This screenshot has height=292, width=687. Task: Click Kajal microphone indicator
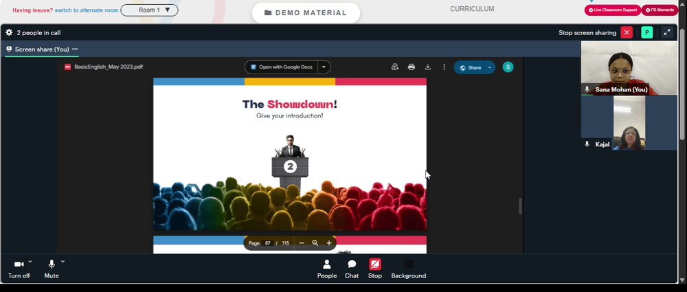point(587,144)
